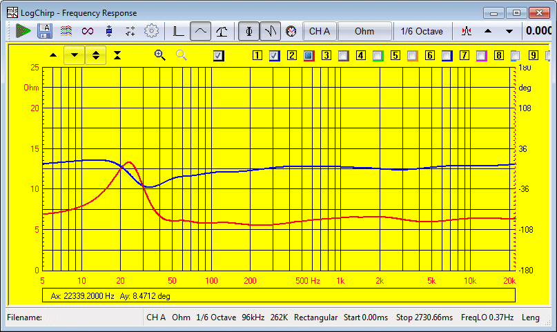Click the infinity loop icon

click(x=88, y=31)
